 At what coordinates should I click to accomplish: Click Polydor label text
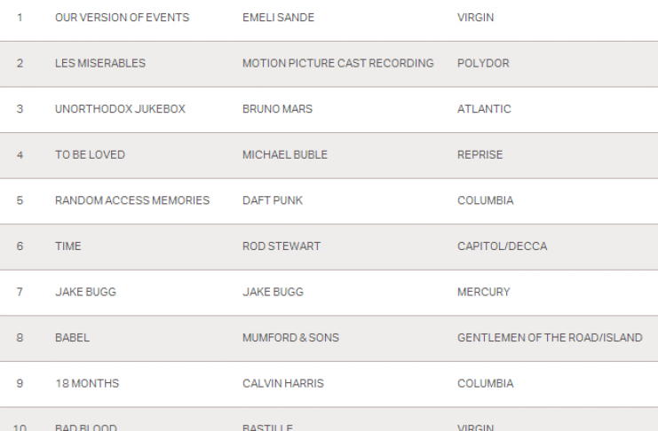(x=483, y=64)
